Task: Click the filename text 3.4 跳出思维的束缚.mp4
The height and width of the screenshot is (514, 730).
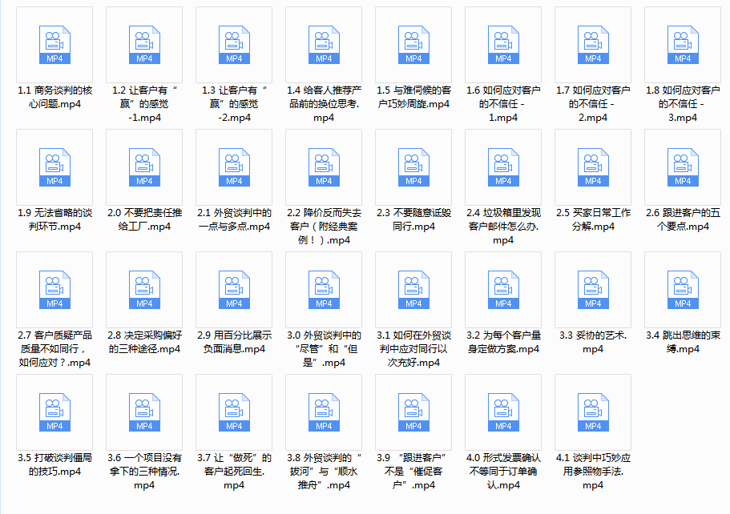Action: (x=683, y=343)
